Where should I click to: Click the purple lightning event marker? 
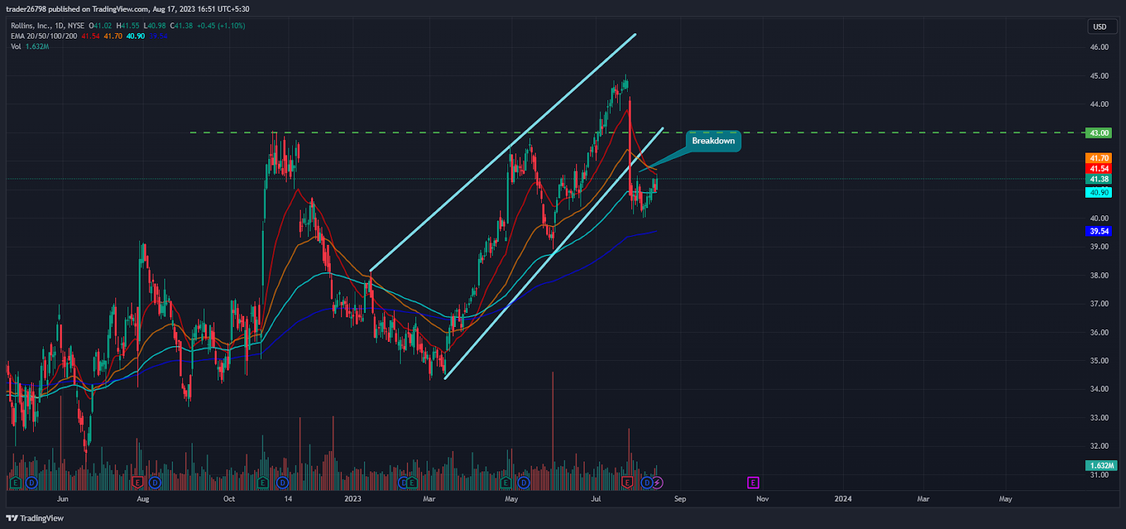[x=657, y=483]
